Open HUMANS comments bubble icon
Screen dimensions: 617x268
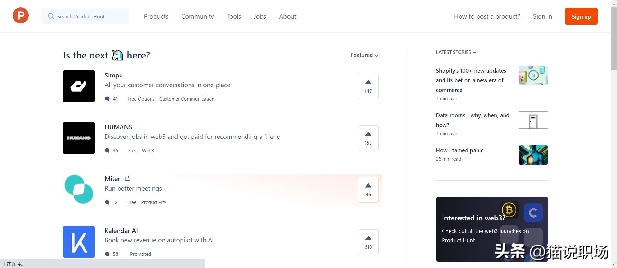(107, 150)
